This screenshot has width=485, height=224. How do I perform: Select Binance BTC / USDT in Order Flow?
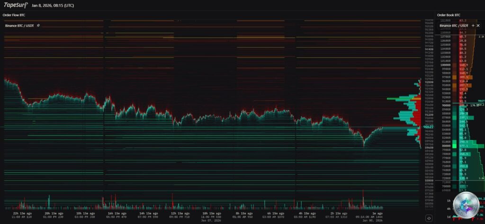pos(20,25)
